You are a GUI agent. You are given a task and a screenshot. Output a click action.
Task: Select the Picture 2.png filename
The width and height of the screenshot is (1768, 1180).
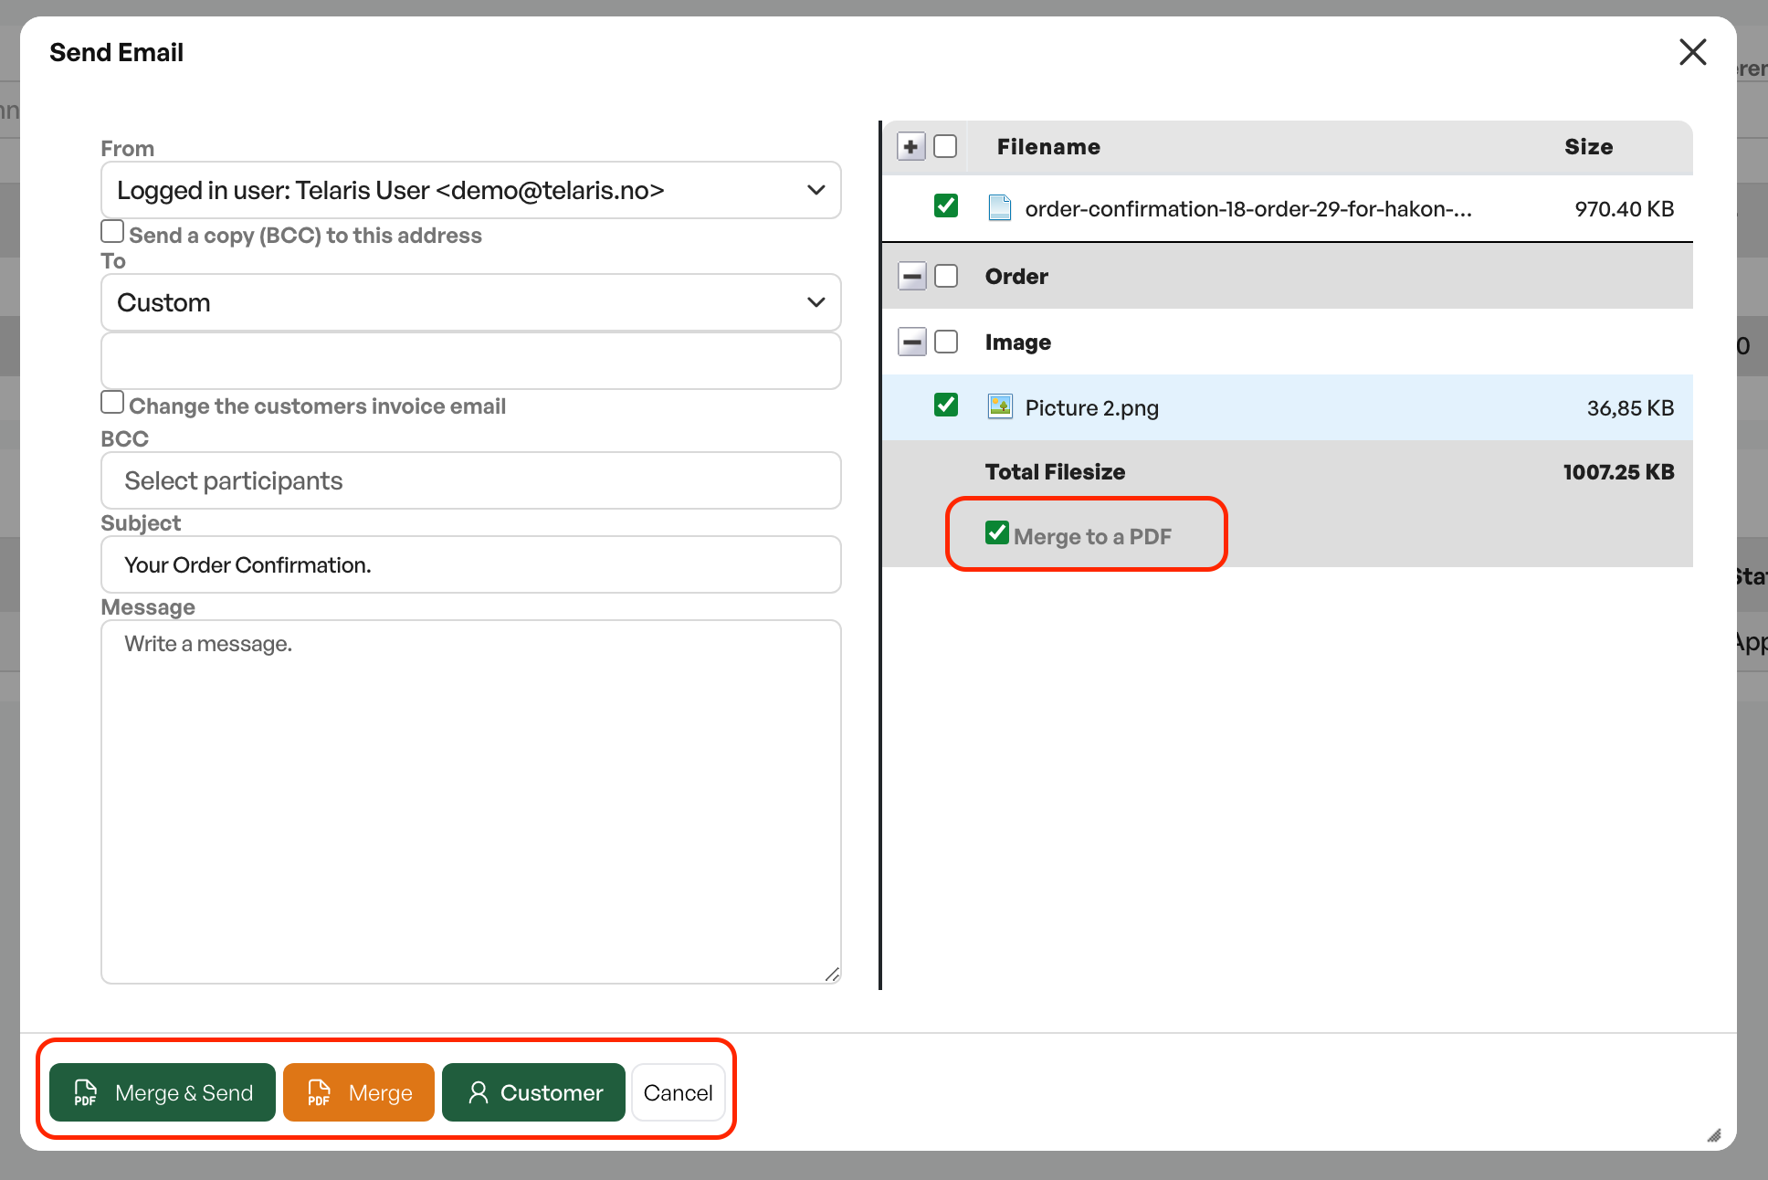click(1092, 408)
